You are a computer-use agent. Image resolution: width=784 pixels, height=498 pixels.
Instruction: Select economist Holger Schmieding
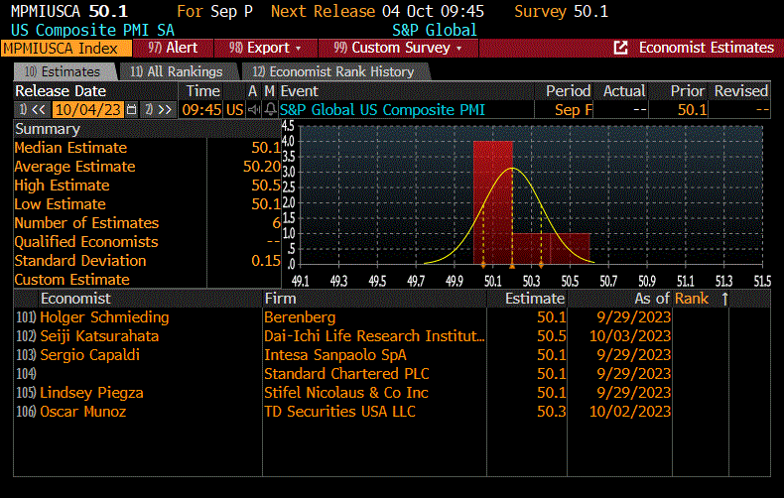tap(104, 317)
